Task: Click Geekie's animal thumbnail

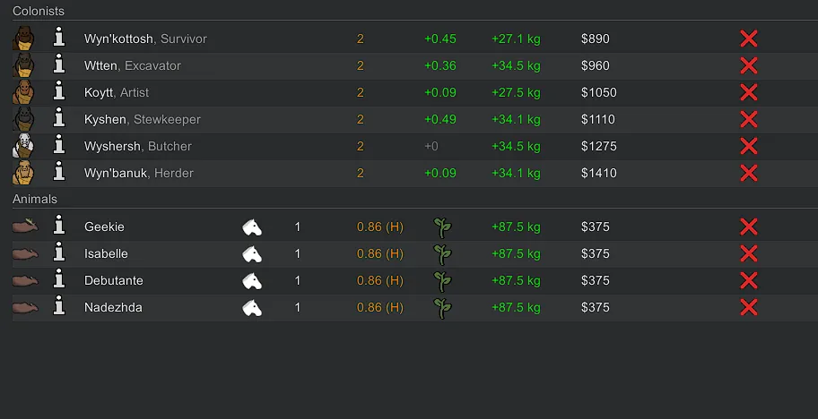Action: point(25,227)
